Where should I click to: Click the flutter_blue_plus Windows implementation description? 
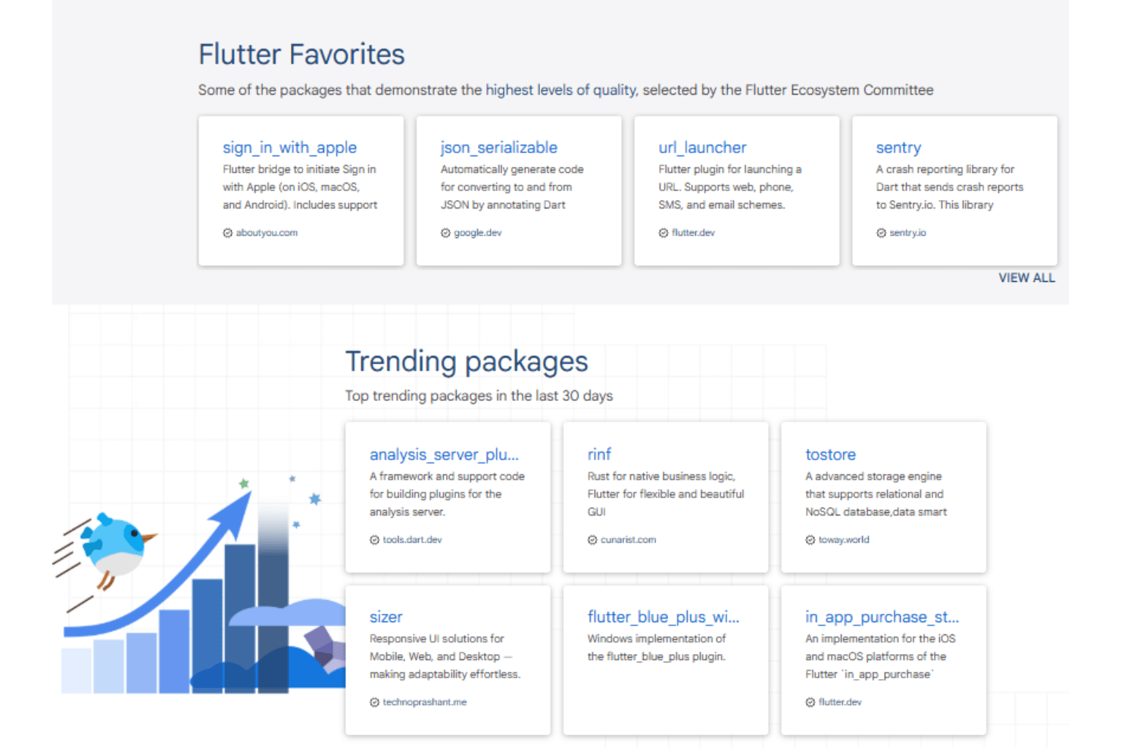656,648
